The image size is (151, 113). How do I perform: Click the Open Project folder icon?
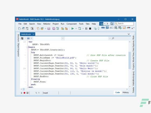click(42, 29)
